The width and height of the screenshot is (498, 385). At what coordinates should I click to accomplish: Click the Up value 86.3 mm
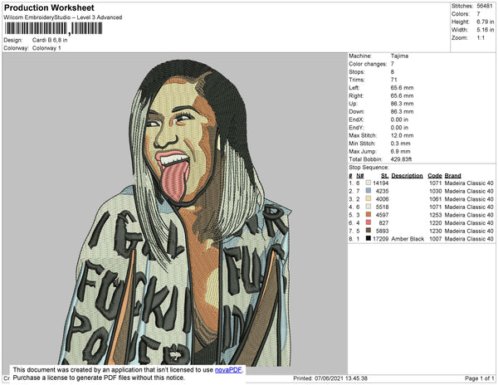point(402,104)
